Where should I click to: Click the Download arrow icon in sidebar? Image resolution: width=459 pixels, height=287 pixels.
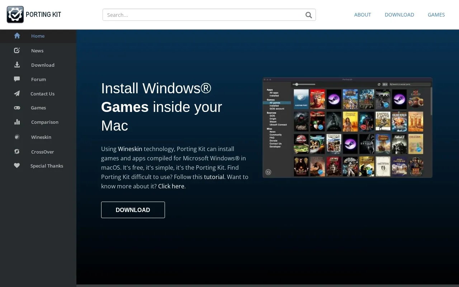coord(17,65)
